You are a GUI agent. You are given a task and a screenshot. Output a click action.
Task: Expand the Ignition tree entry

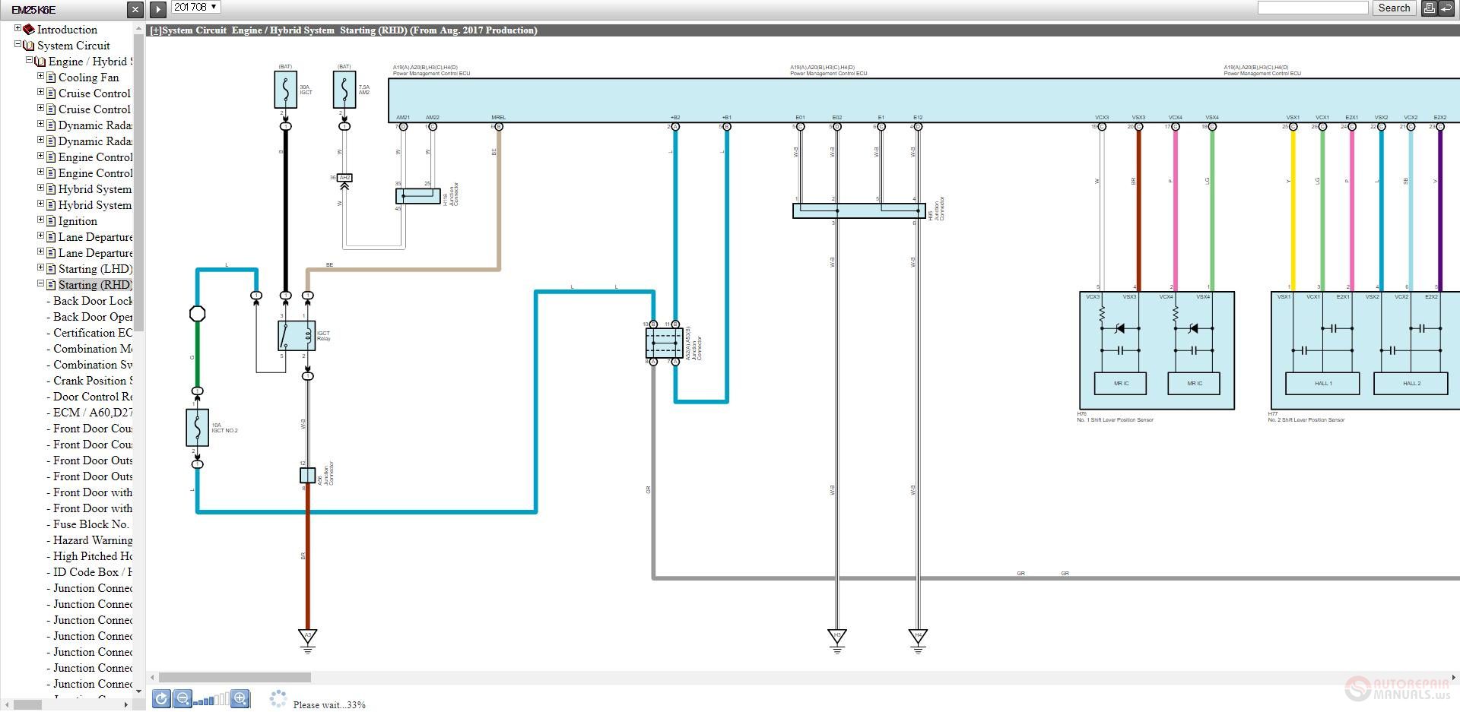click(x=41, y=220)
